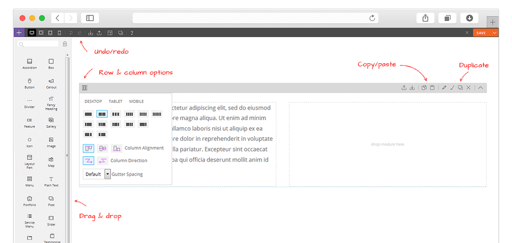This screenshot has width=512, height=243.
Task: Choose the two equal columns layout
Action: pos(102,114)
